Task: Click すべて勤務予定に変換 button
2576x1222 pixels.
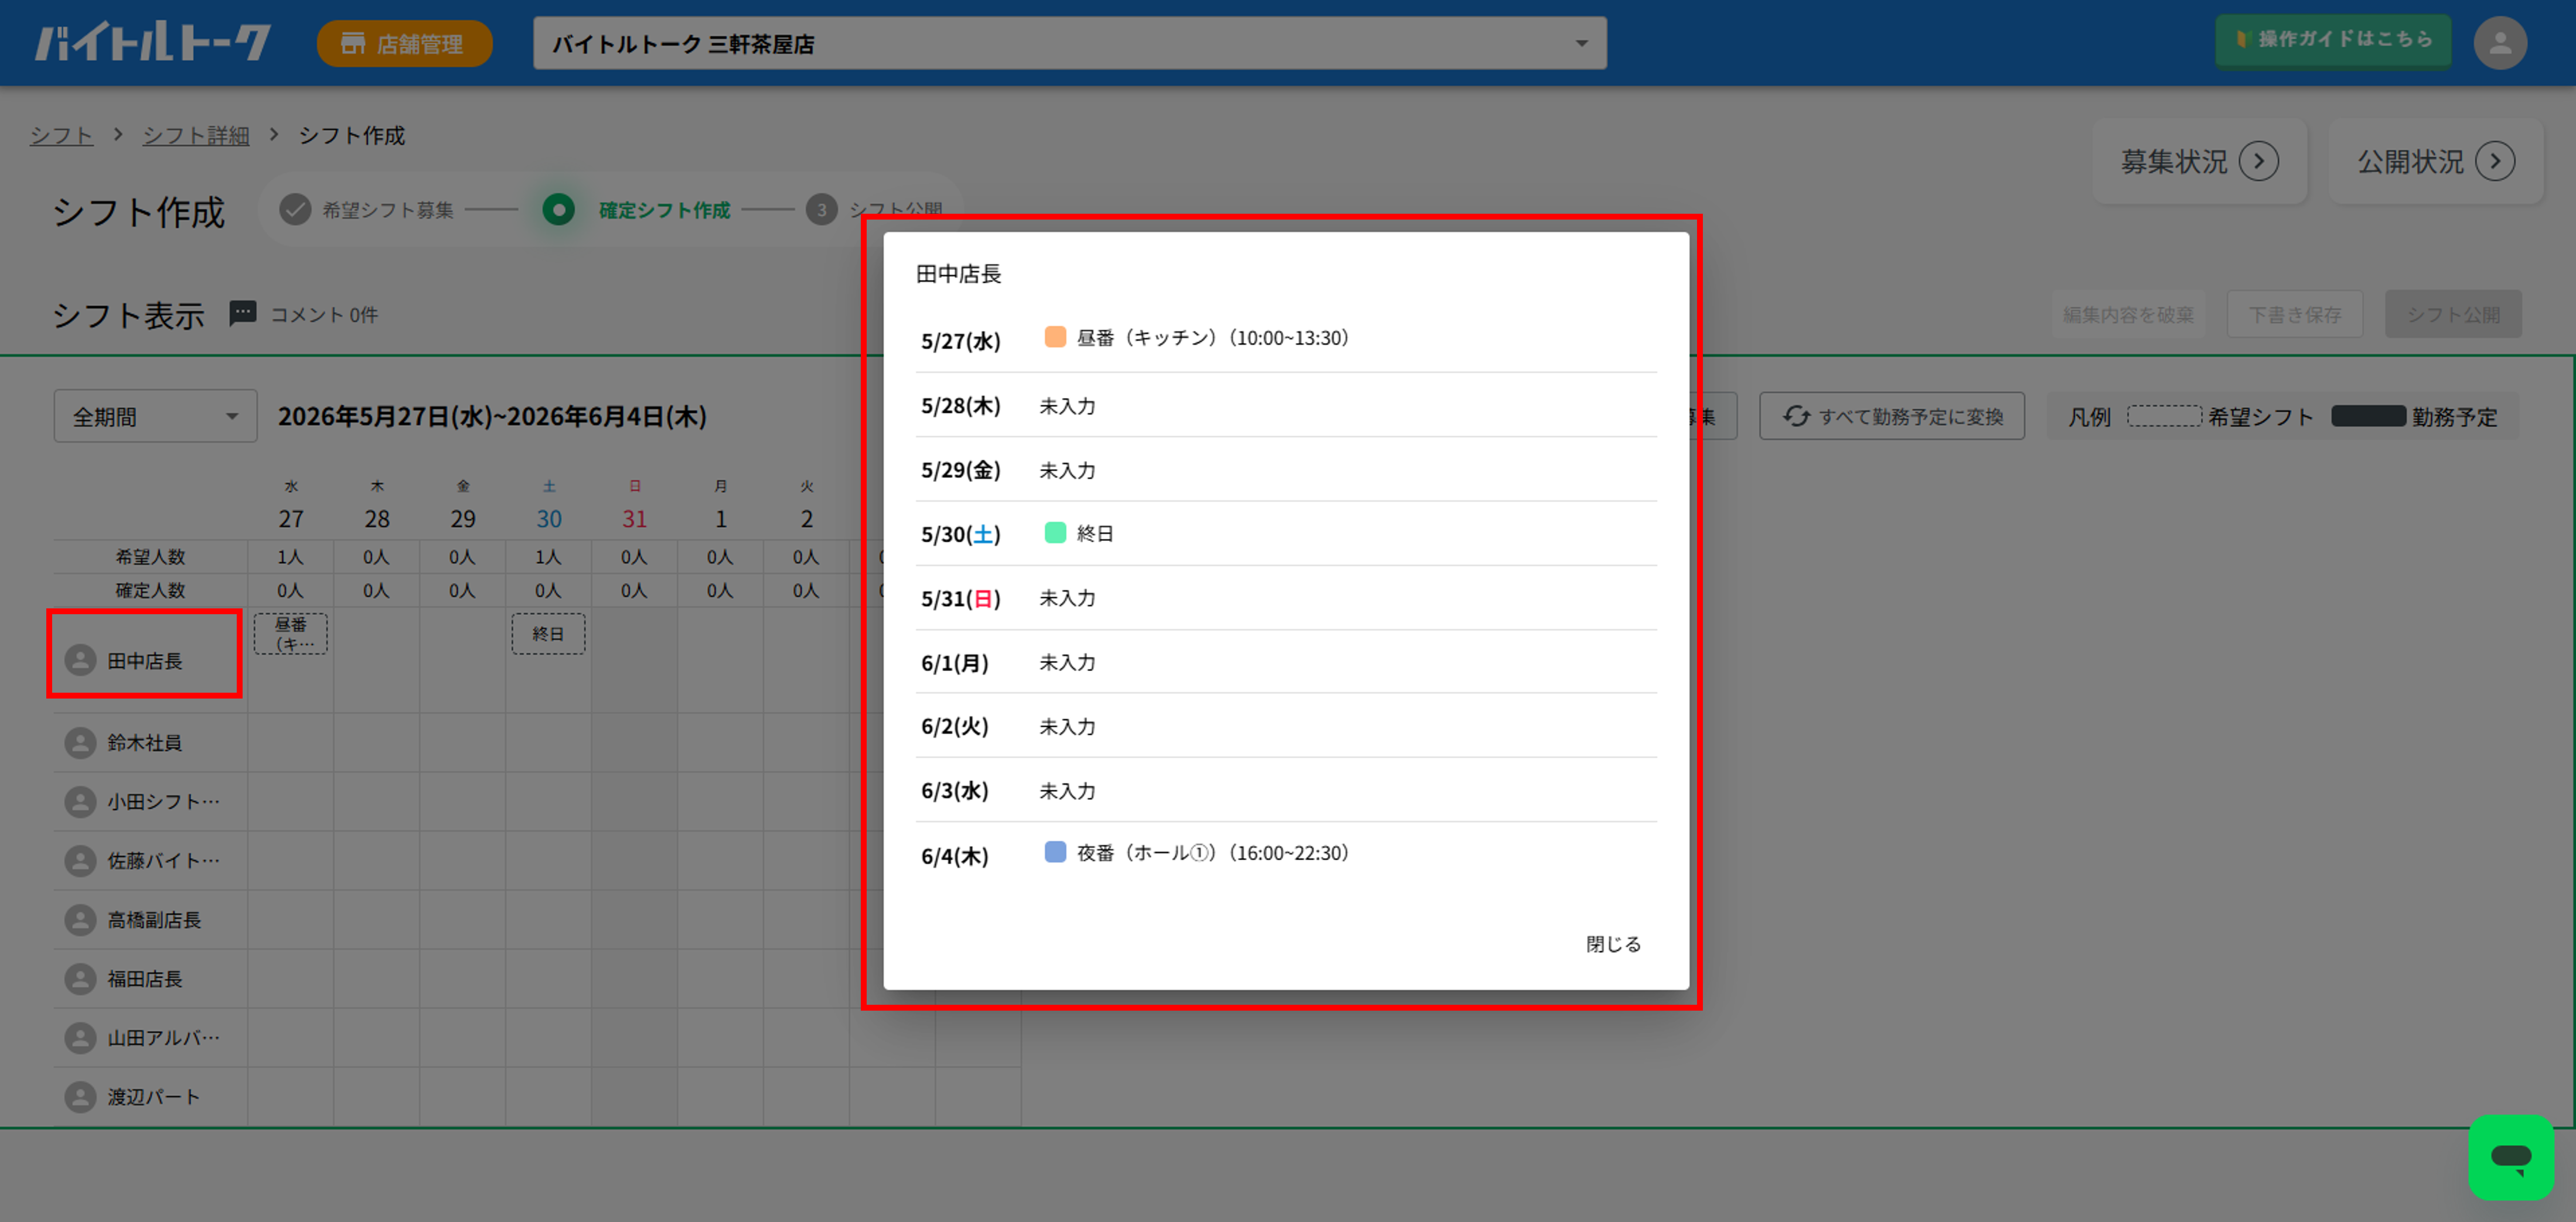Action: [1891, 416]
